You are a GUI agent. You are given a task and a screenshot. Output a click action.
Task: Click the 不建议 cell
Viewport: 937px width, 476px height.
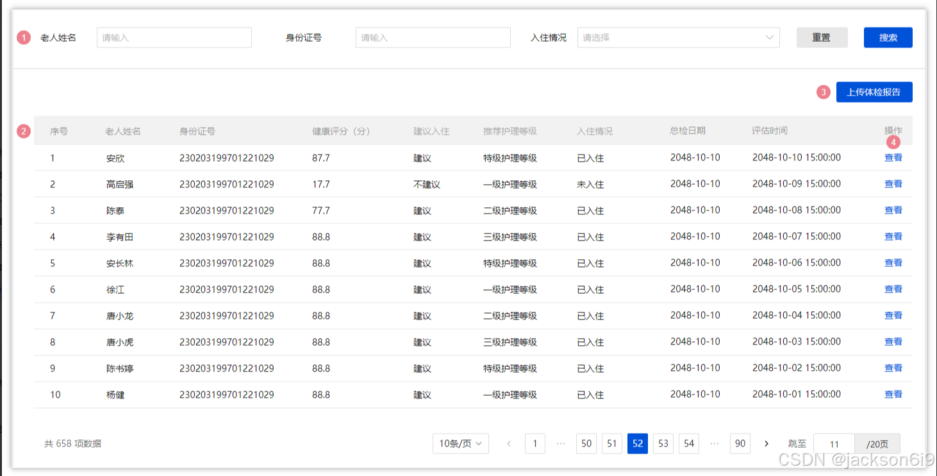(x=427, y=184)
